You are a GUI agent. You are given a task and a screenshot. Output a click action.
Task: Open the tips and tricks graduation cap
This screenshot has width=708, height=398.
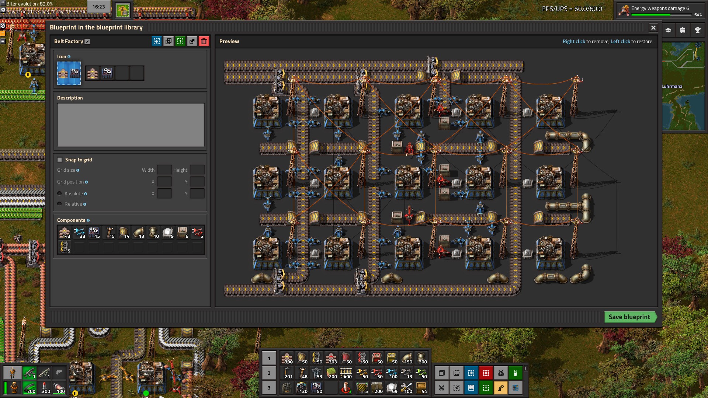pyautogui.click(x=668, y=31)
